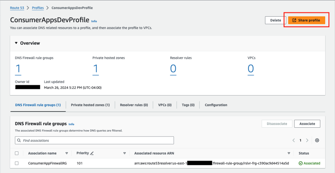Go to the Profiles breadcrumb link
Viewport: 335px width, 173px height.
coord(38,8)
